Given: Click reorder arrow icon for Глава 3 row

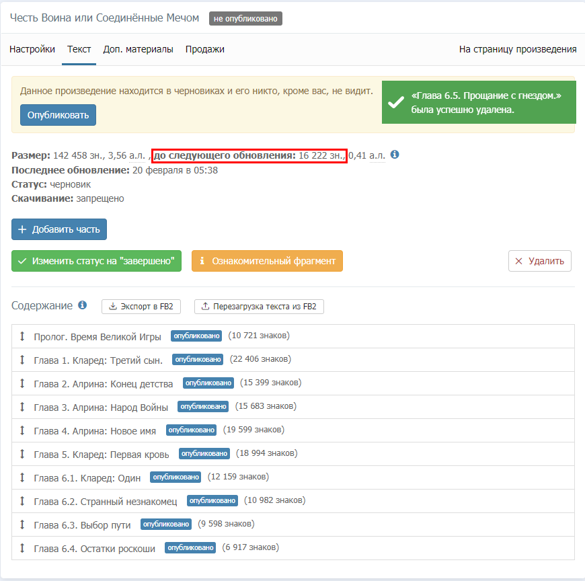Looking at the screenshot, I should click(x=22, y=407).
